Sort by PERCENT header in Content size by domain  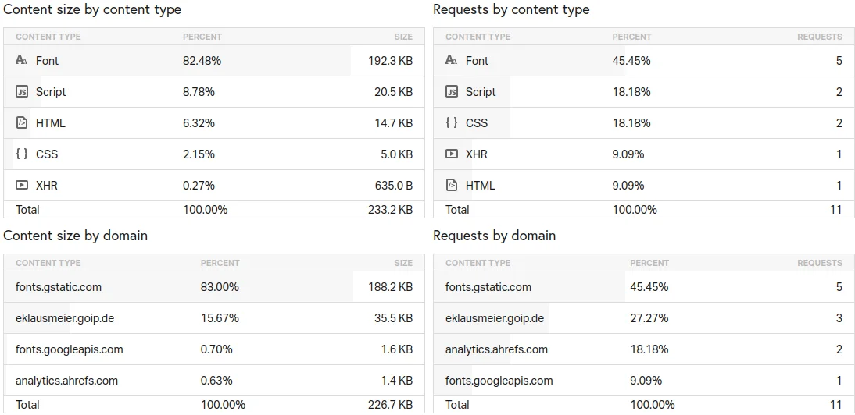point(220,263)
